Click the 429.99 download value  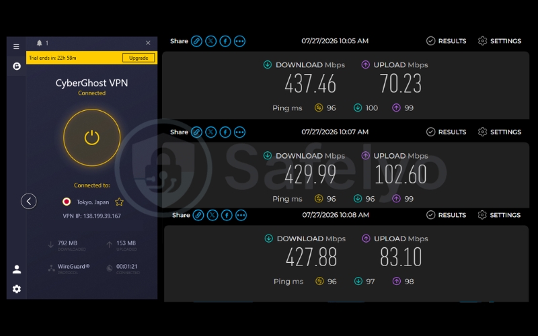pyautogui.click(x=310, y=175)
